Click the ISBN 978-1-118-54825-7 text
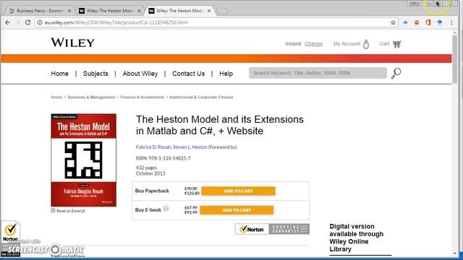Screen dimensions: 463x260 click(x=163, y=158)
